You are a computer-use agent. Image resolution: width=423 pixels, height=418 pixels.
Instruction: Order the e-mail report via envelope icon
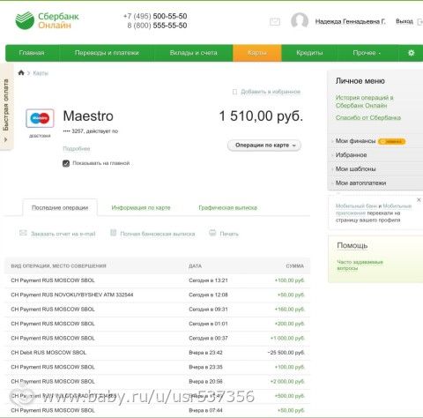(23, 233)
